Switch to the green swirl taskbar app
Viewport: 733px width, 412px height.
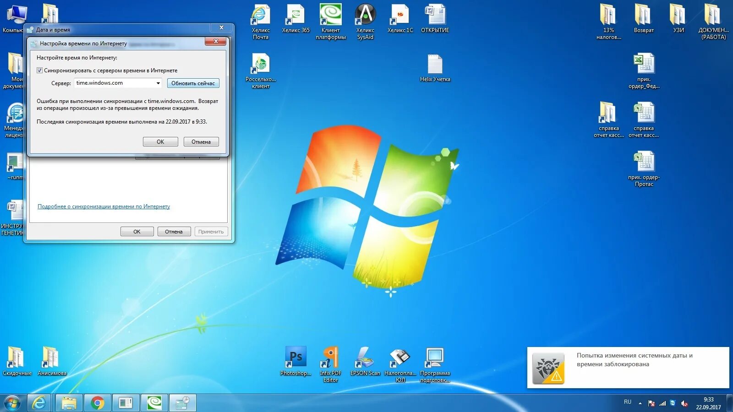click(154, 403)
